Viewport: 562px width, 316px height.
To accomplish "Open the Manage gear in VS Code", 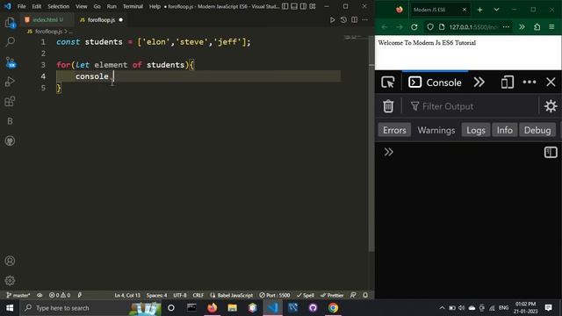I will coord(10,280).
